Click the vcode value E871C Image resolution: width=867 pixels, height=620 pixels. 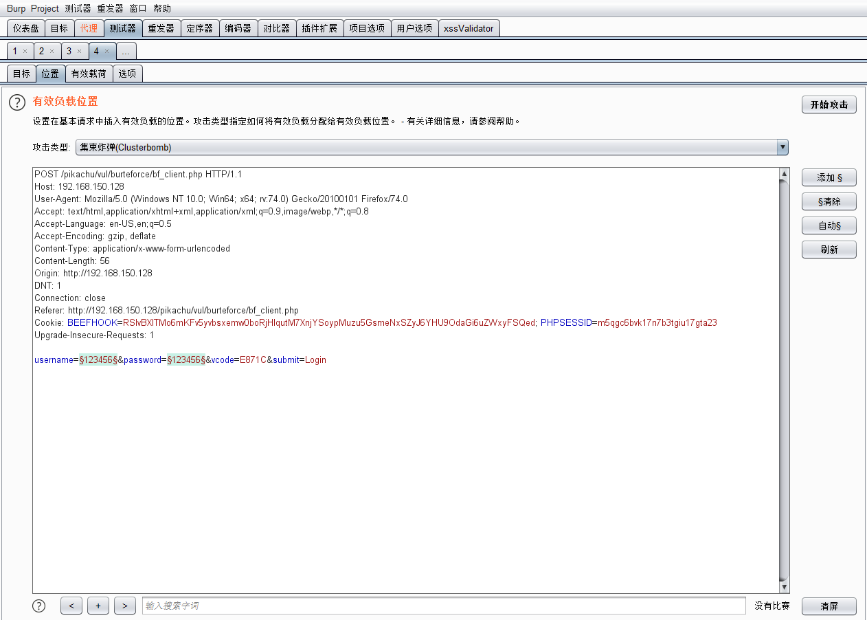[253, 359]
